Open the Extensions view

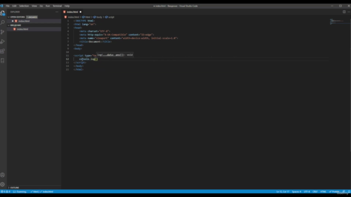click(3, 51)
